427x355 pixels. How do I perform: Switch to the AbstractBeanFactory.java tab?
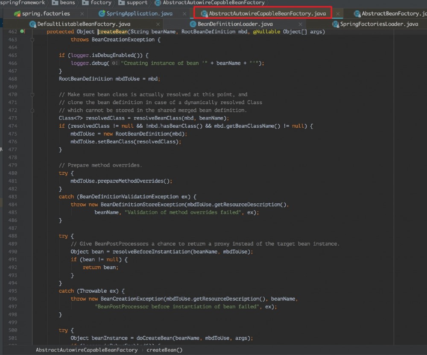tap(393, 13)
